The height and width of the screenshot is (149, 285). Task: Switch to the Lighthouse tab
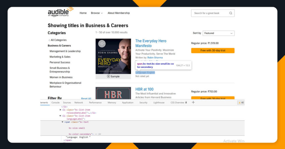tap(159, 103)
